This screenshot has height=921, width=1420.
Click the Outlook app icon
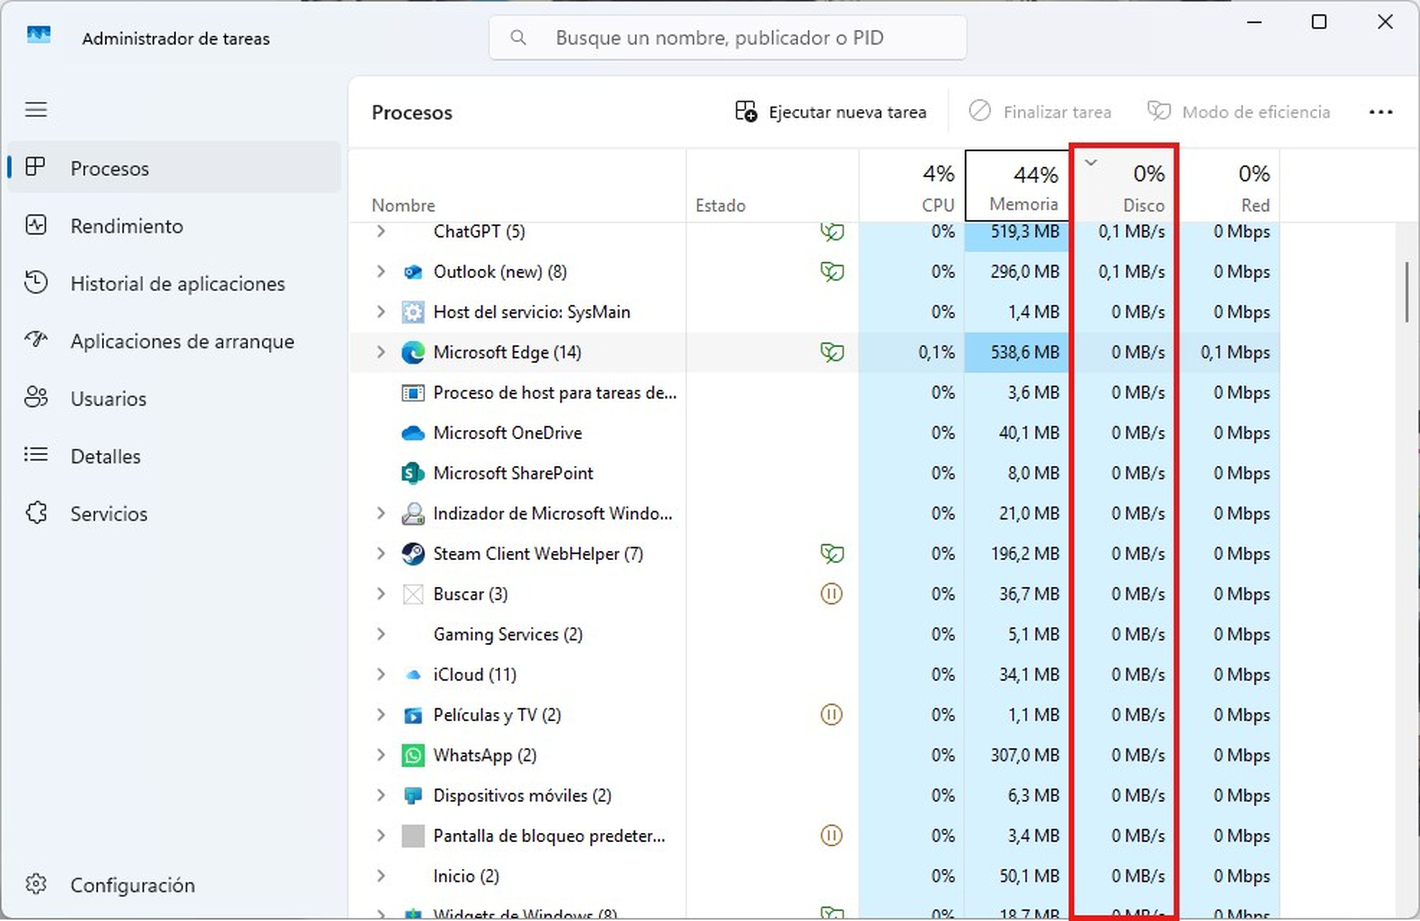pyautogui.click(x=413, y=272)
